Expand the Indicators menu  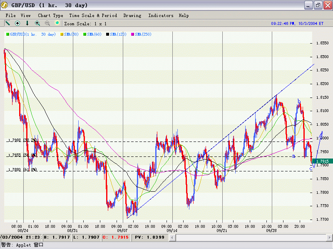tap(161, 15)
